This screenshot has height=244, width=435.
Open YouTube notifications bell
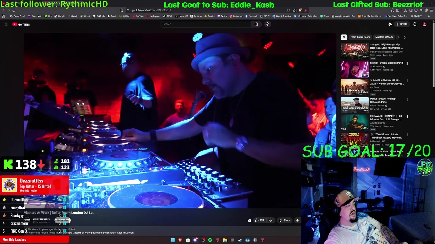click(415, 24)
